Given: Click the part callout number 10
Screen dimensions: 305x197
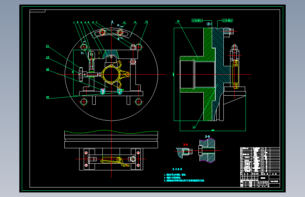Looking at the screenshot, I should (x=146, y=22).
